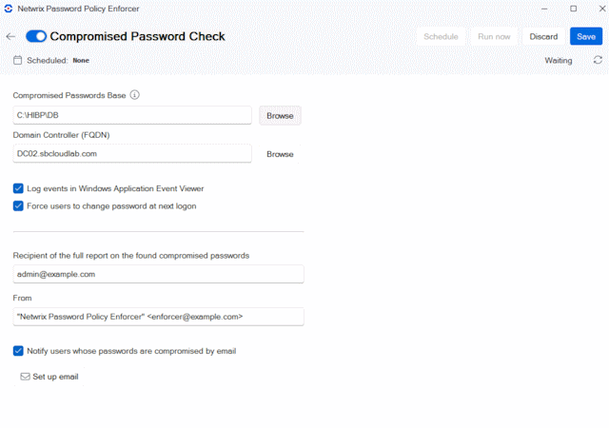Uncheck Log events in Windows Application Event Viewer
The image size is (609, 428).
point(18,188)
